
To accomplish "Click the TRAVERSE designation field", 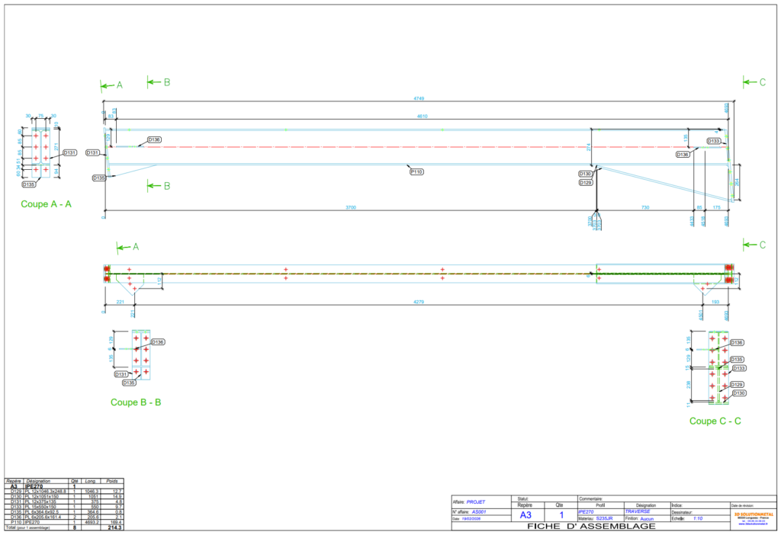I will (638, 511).
